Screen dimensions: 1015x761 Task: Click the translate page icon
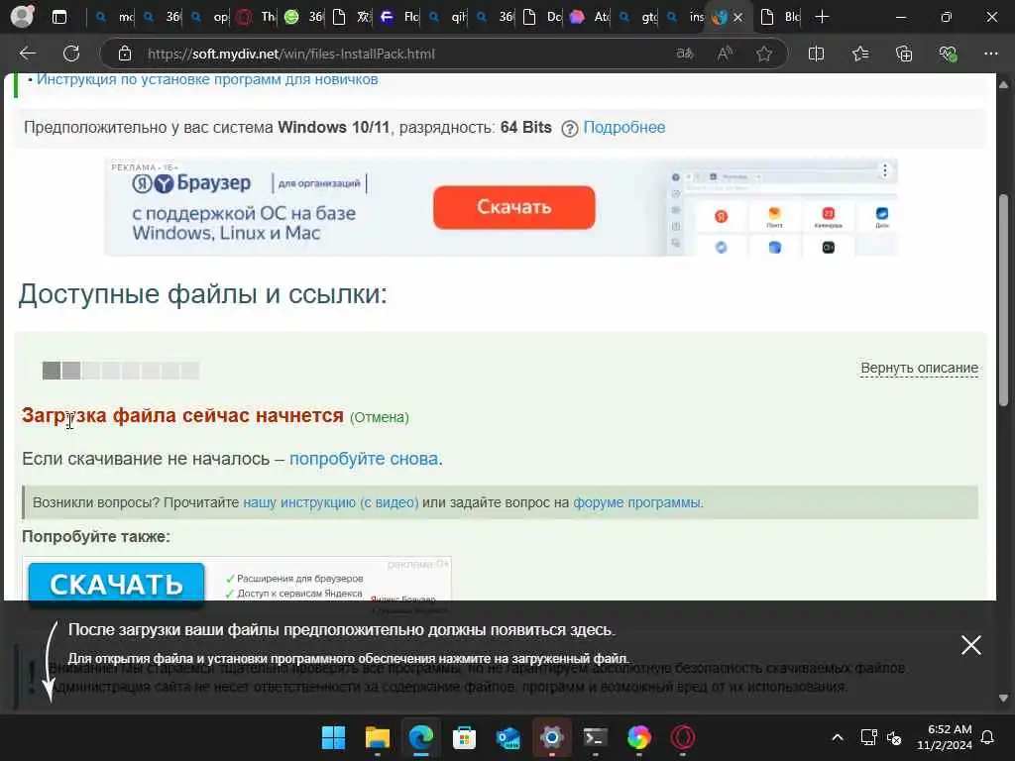(x=685, y=54)
